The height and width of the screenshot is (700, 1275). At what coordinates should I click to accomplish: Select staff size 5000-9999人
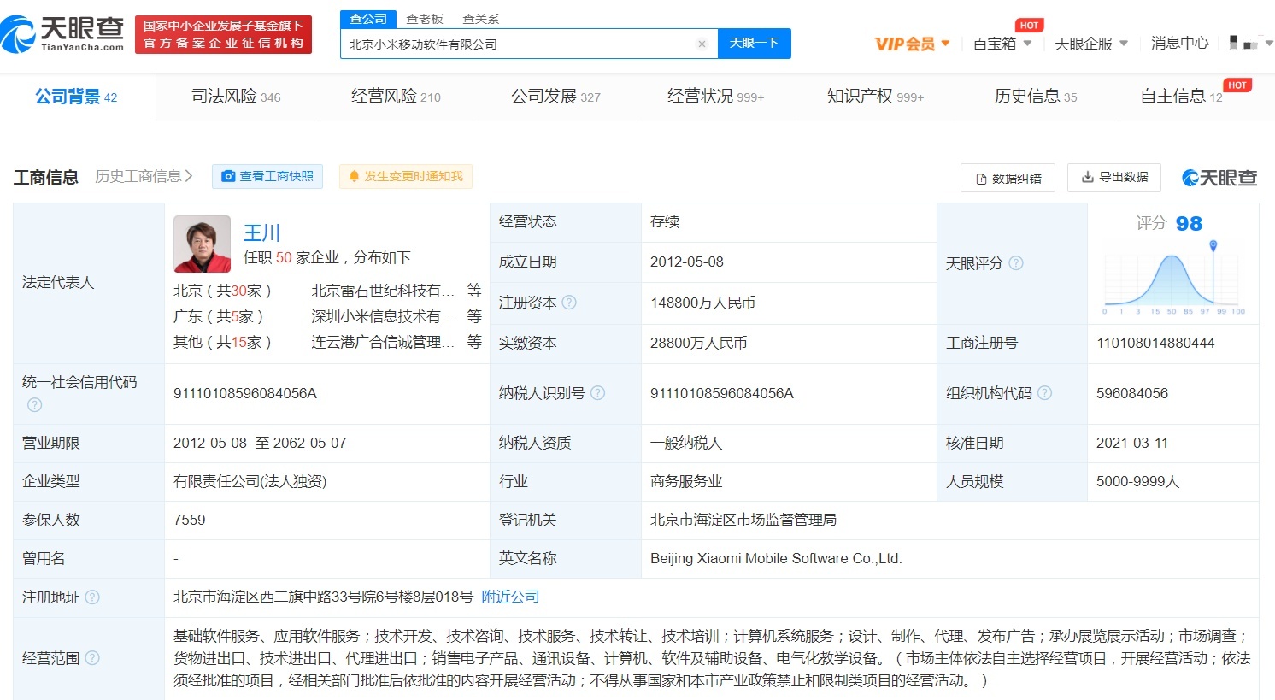(1137, 481)
